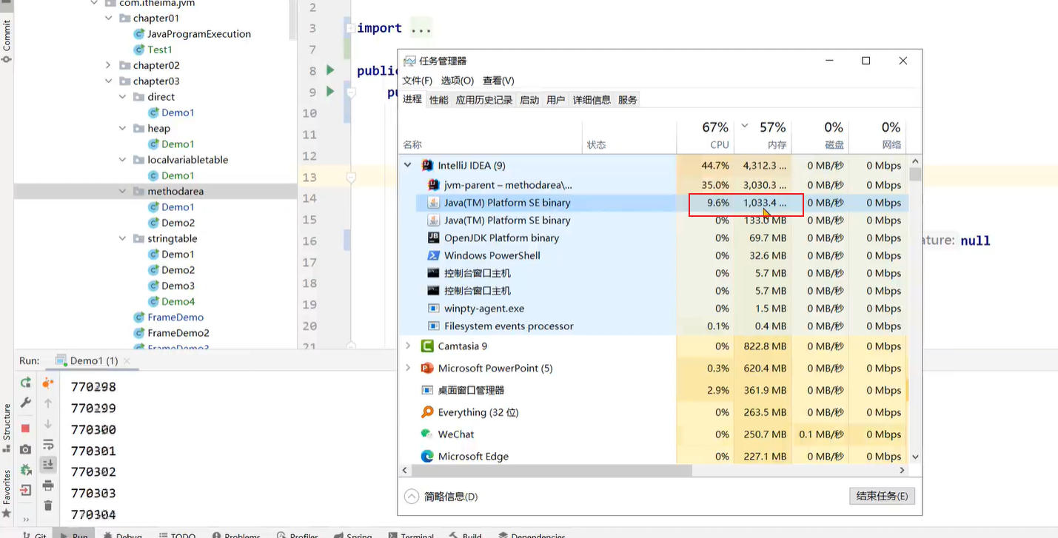Sort processes by the 内存 column header
This screenshot has height=538, width=1058.
763,135
